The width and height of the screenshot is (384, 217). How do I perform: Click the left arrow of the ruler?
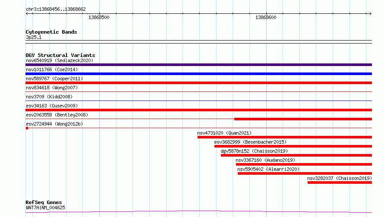(27, 14)
